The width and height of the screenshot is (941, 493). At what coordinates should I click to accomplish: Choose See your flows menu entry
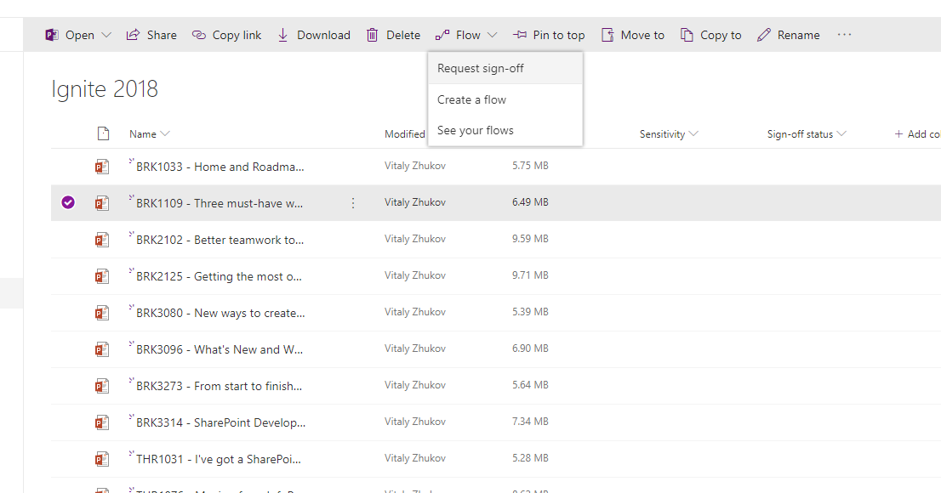point(505,130)
